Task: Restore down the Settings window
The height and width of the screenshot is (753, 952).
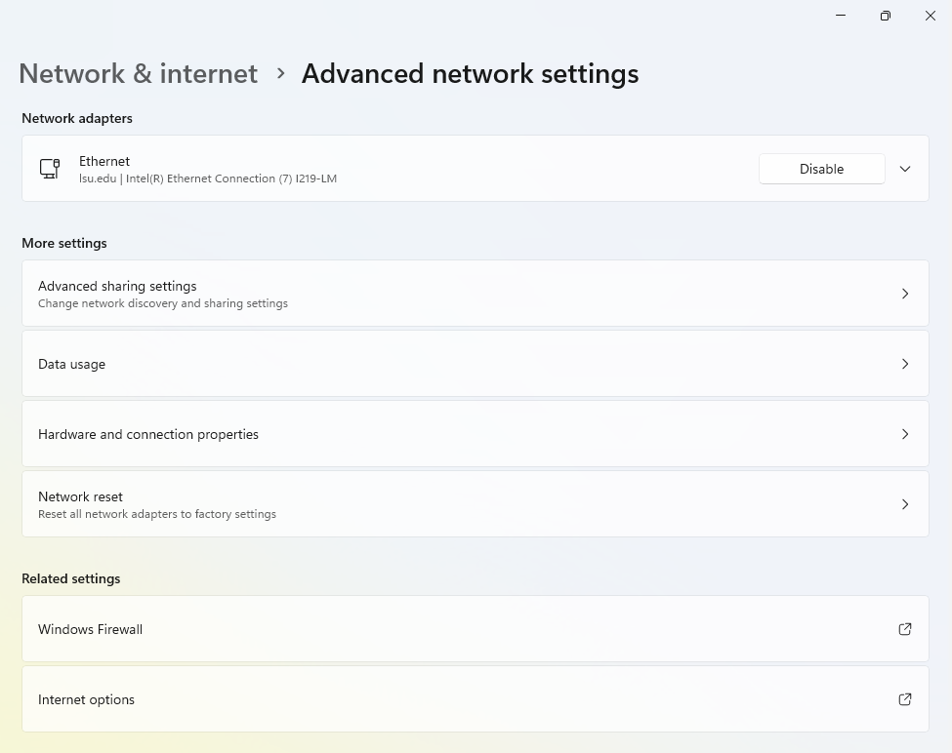Action: [x=886, y=16]
